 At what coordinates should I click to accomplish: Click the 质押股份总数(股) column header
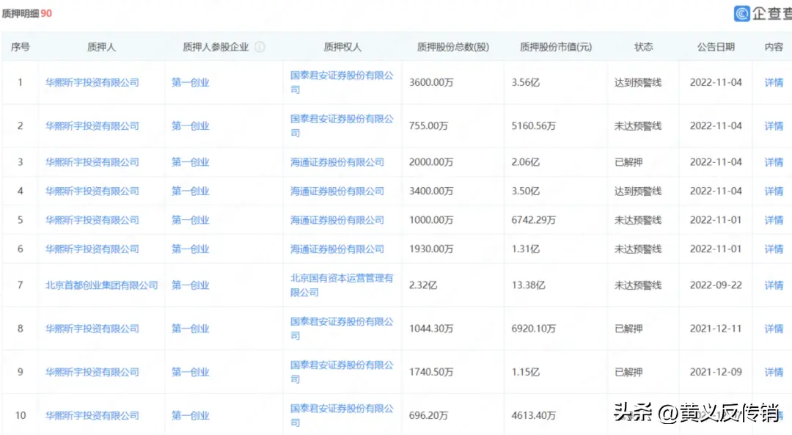(453, 47)
